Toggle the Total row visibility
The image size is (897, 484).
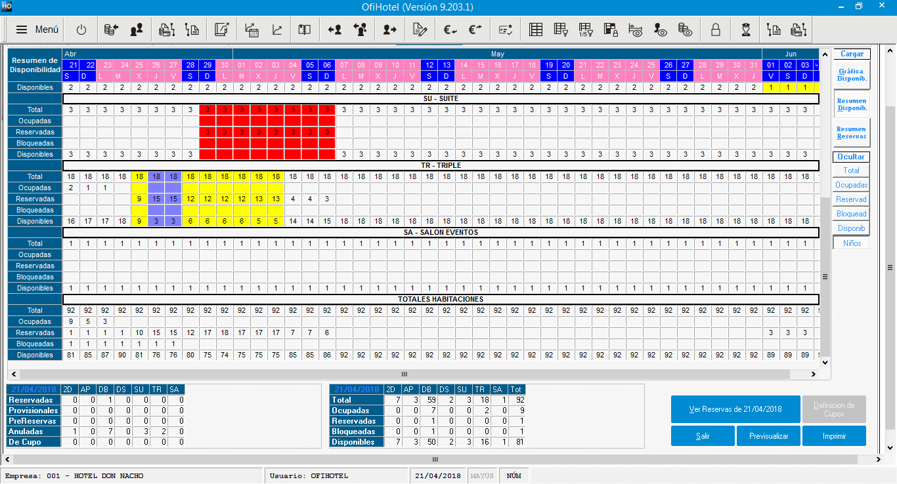click(850, 170)
